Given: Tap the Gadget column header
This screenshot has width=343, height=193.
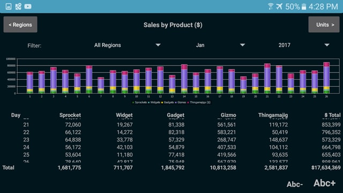Looking at the screenshot, I should [176, 115].
